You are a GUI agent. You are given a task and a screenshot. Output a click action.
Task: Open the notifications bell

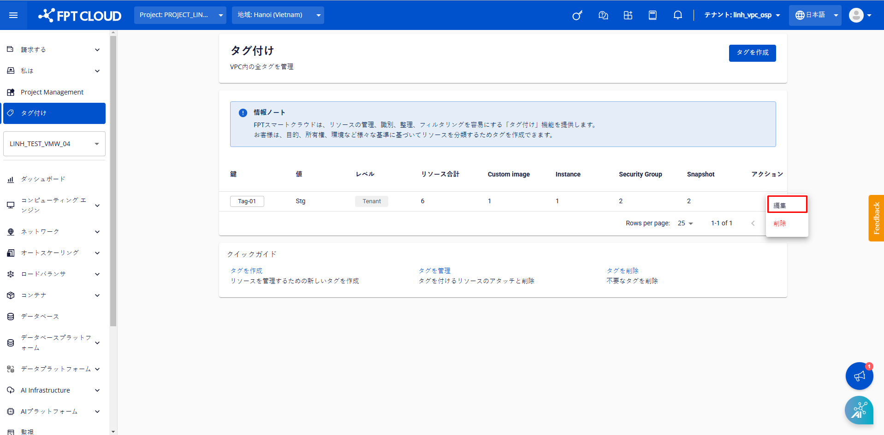tap(677, 15)
